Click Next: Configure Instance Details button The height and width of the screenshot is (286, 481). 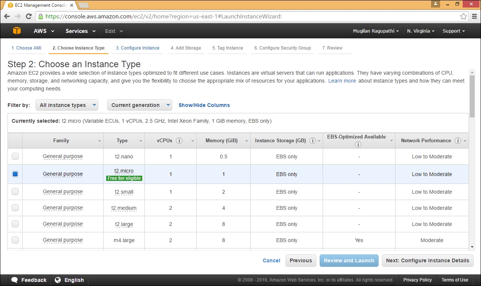point(428,260)
